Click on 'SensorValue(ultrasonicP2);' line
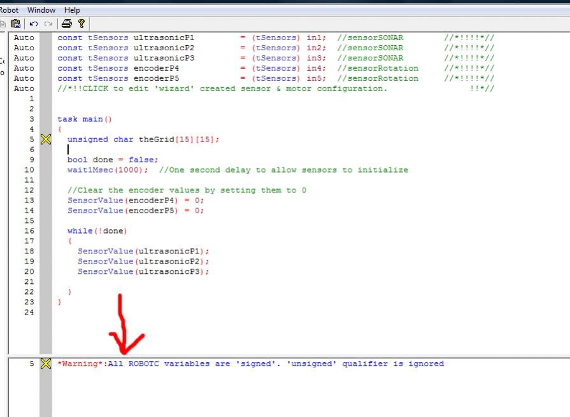 coord(143,262)
